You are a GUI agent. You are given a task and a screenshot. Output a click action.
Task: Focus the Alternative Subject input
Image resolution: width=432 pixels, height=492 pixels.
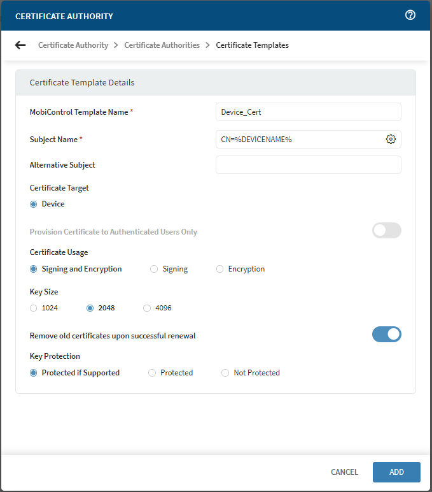308,165
